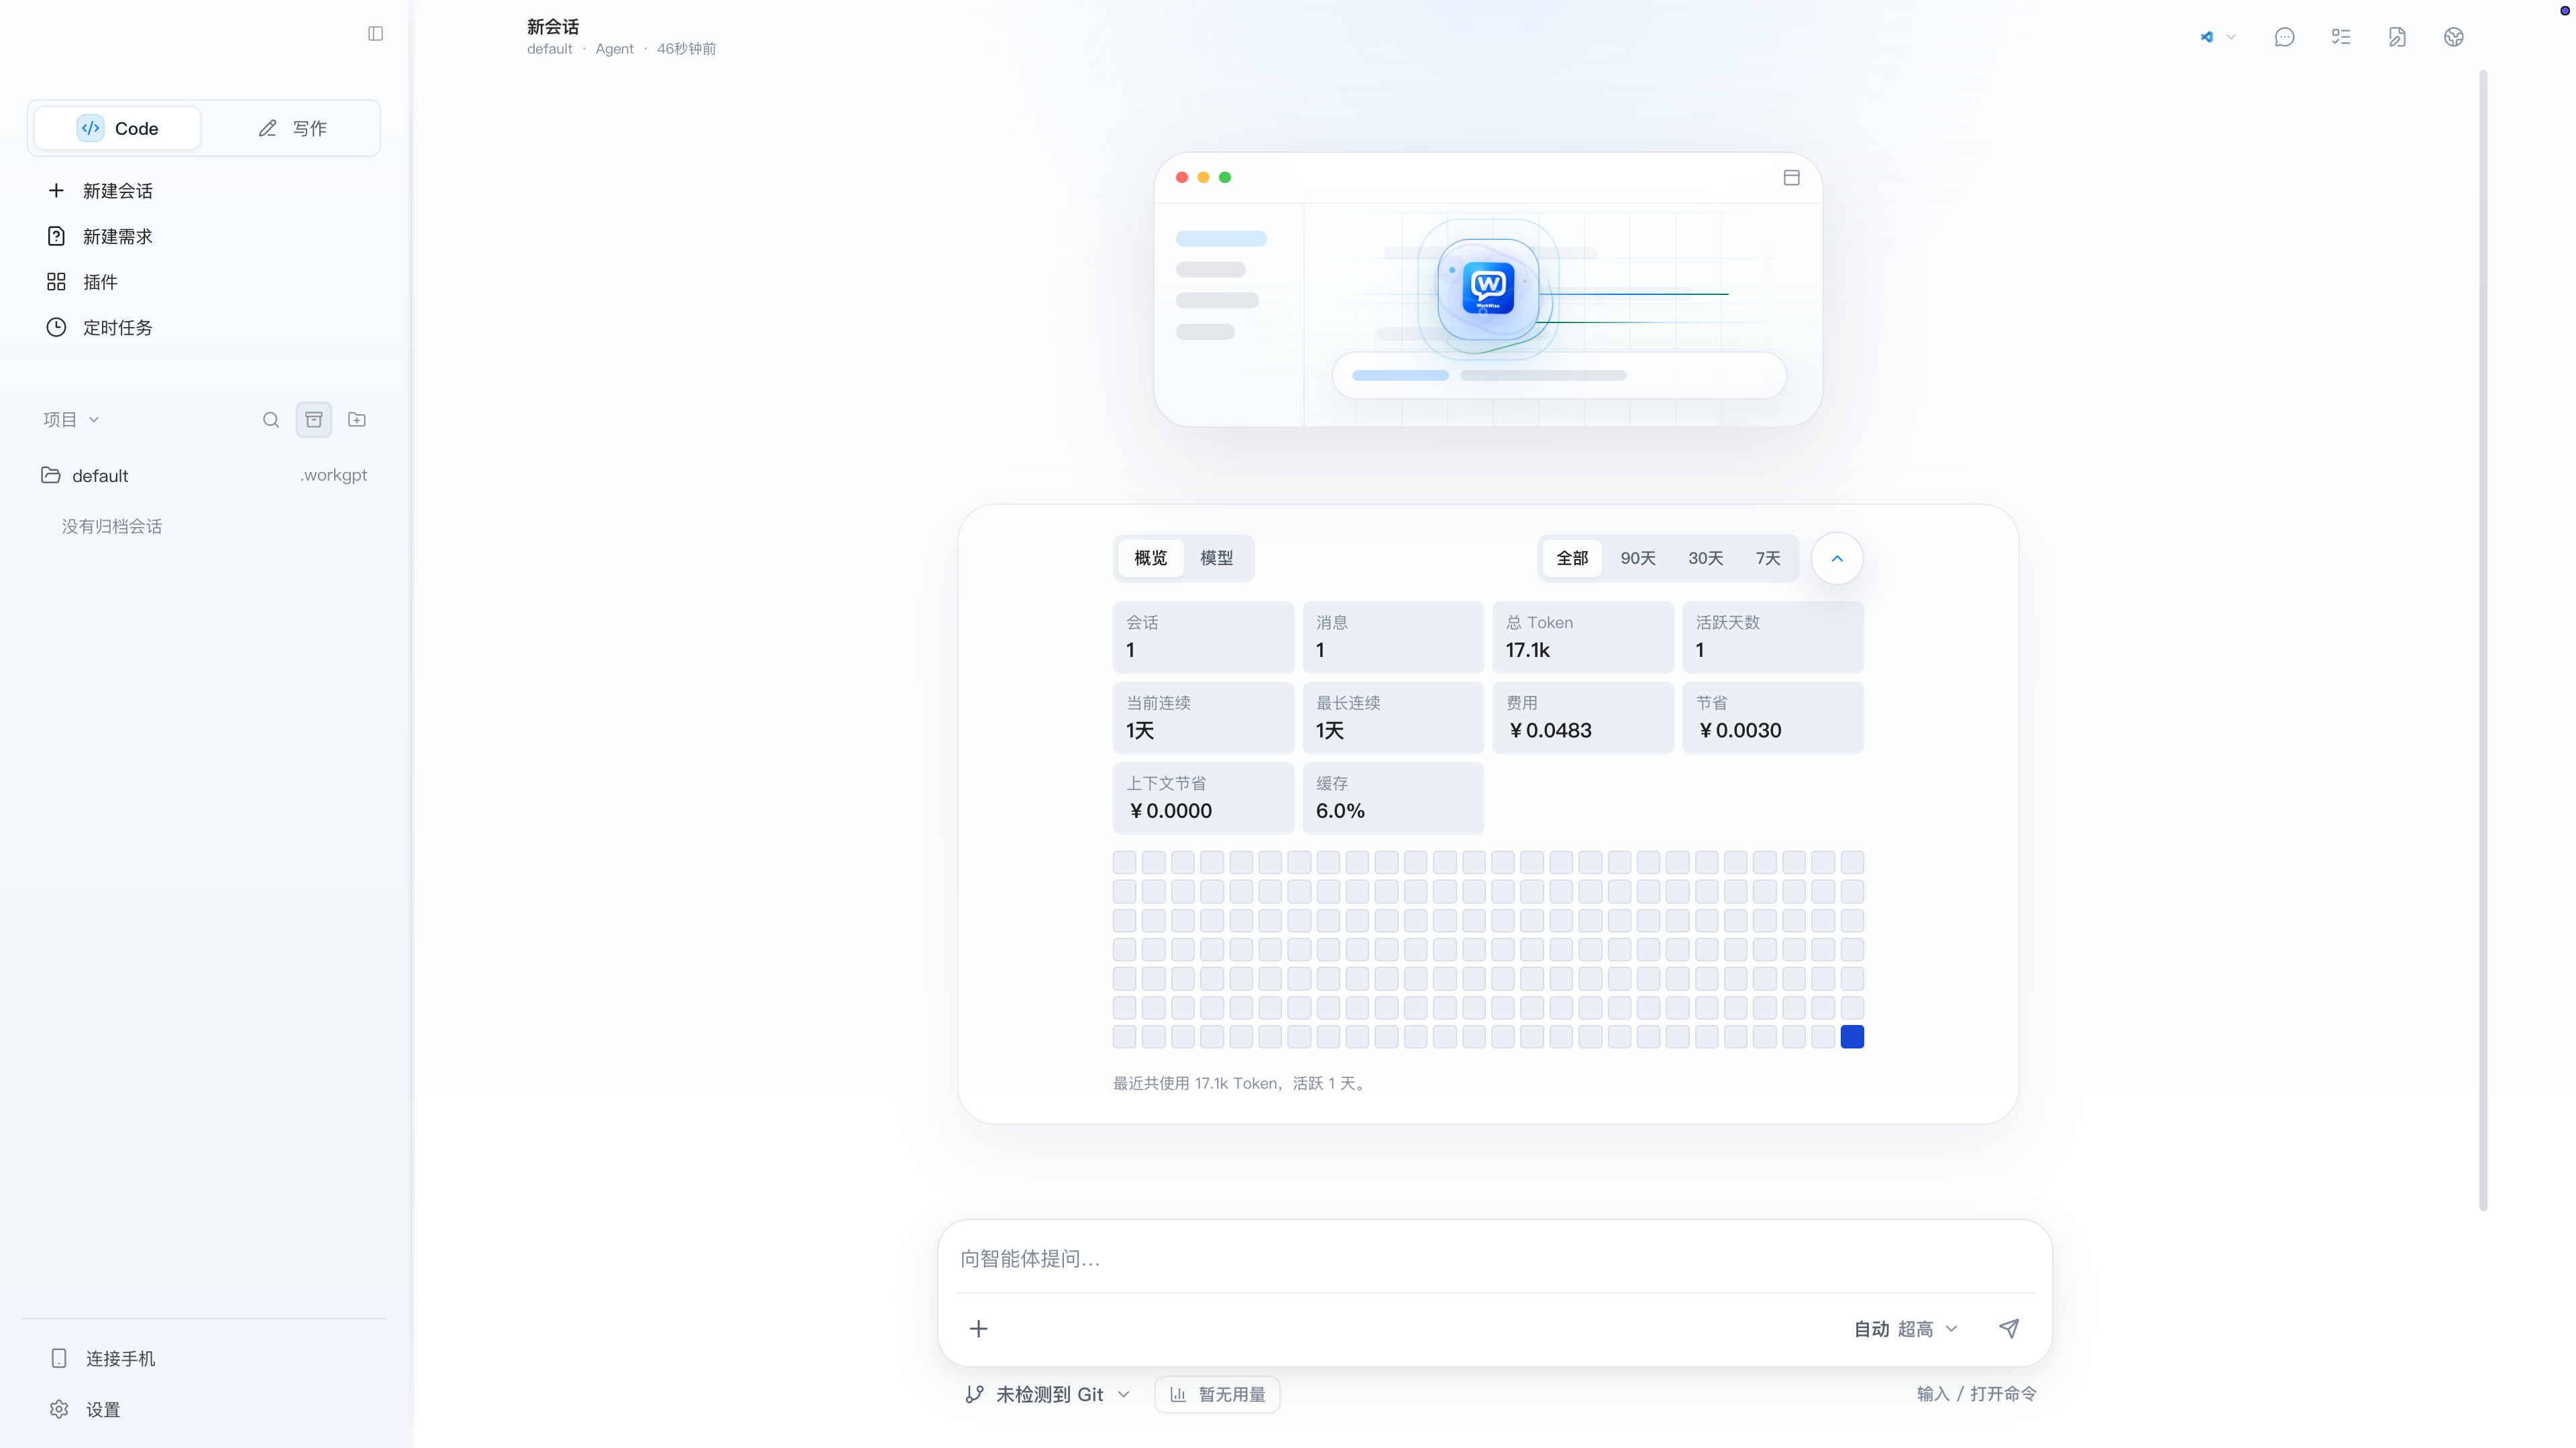Collapse the left sidebar panel

click(x=375, y=34)
